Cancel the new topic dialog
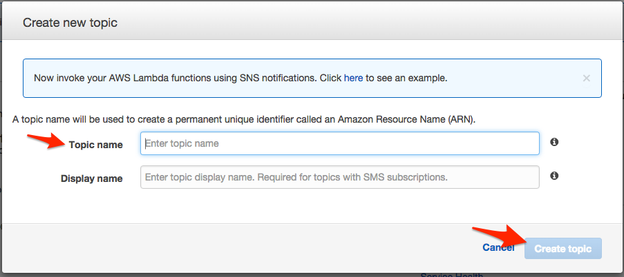The height and width of the screenshot is (277, 624). click(x=498, y=248)
